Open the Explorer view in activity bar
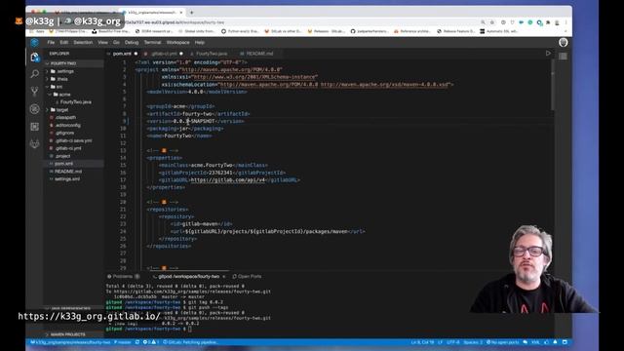The width and height of the screenshot is (624, 351). (35, 58)
